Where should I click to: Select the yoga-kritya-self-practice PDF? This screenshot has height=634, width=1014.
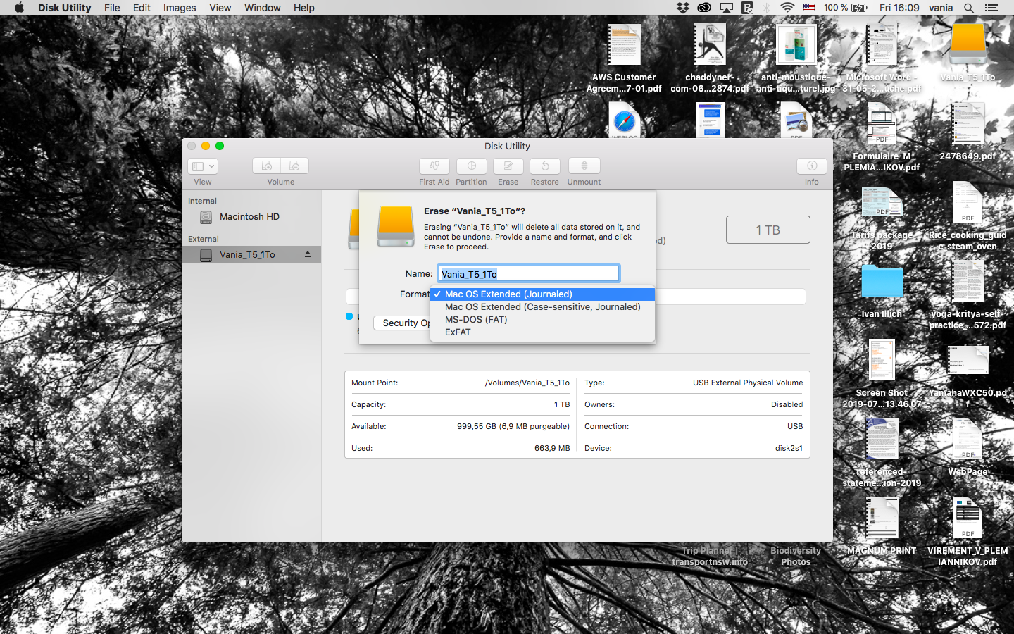[968, 282]
